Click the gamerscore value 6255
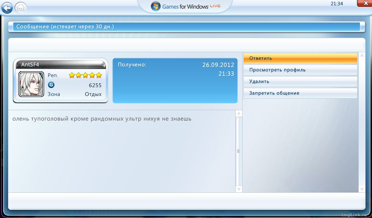The width and height of the screenshot is (372, 218). (x=95, y=85)
